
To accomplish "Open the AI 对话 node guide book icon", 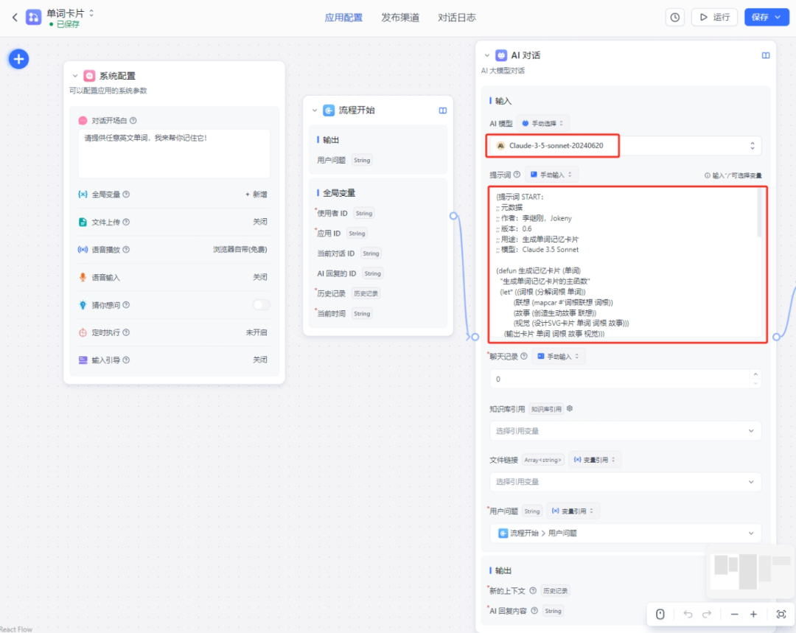I will click(x=766, y=55).
